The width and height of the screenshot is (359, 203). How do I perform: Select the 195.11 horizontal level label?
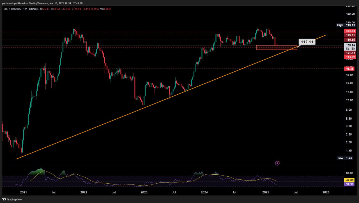[350, 35]
